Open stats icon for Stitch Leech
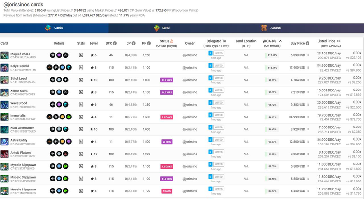Image resolution: width=364 pixels, height=199 pixels. tap(81, 80)
